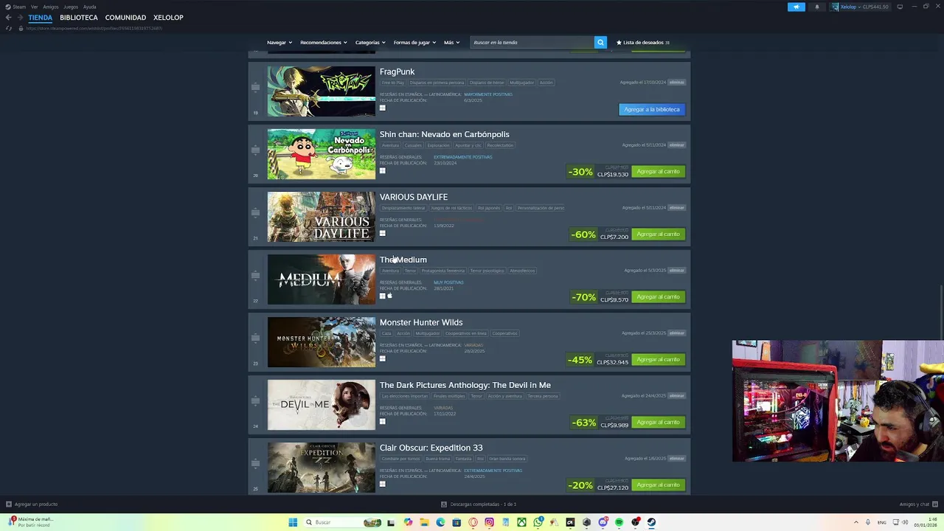
Task: Click the macOS platform icon on The Medium
Action: 389,296
